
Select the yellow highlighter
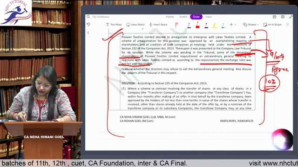(215, 26)
